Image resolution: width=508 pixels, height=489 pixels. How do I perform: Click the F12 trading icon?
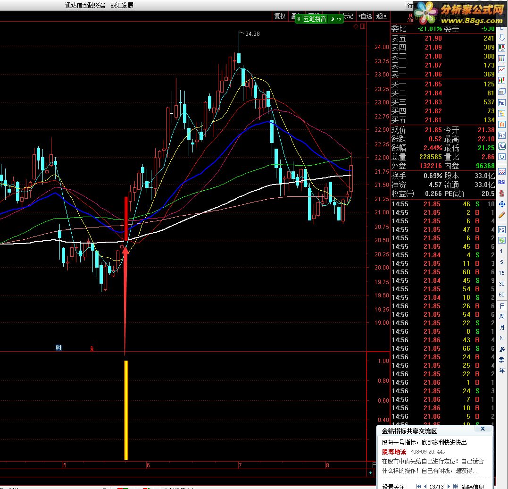[501, 135]
